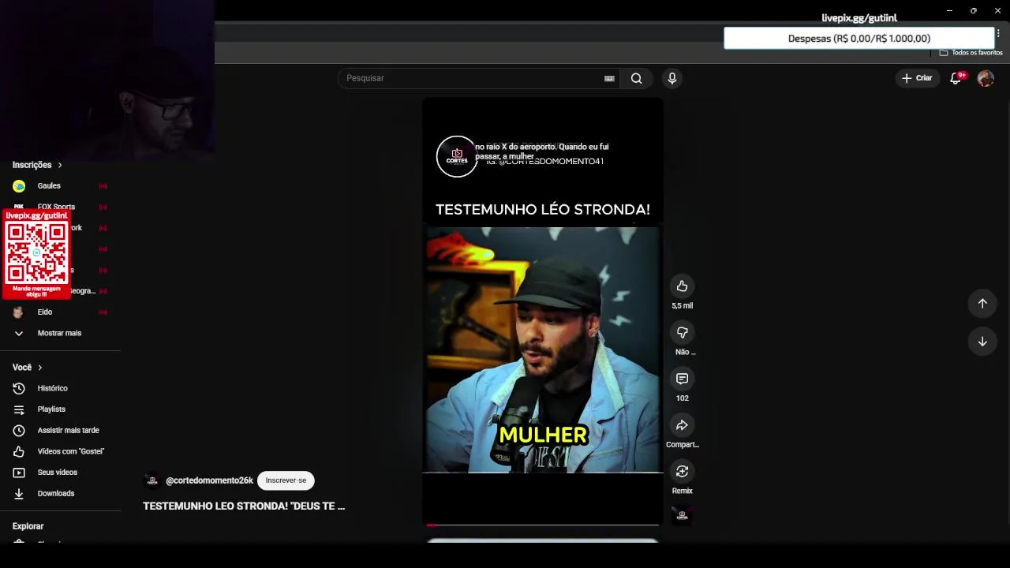Screen dimensions: 1010x568
Task: Open notifications bell
Action: click(x=956, y=78)
